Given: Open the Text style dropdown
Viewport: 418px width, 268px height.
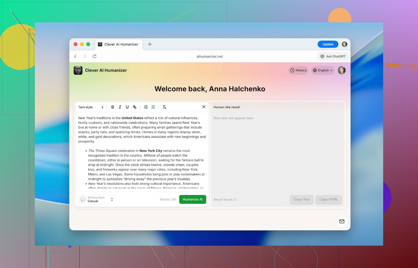Looking at the screenshot, I should pyautogui.click(x=91, y=107).
